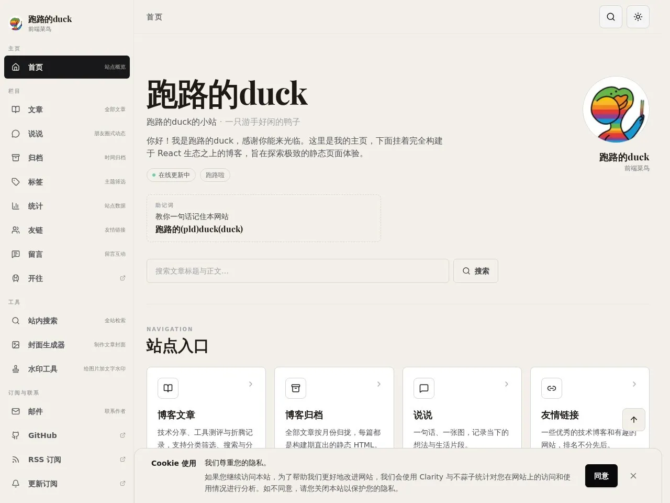
Task: Click the 跑路的duck logo in sidebar
Action: pyautogui.click(x=16, y=23)
